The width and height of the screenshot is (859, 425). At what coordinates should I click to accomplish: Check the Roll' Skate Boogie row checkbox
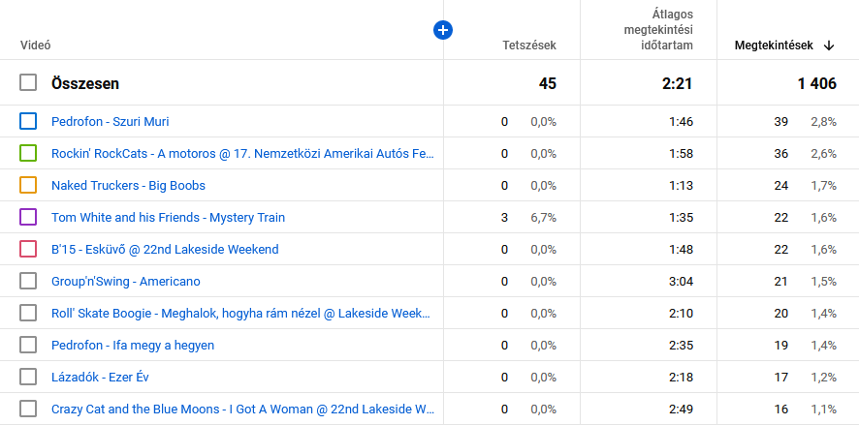[28, 313]
